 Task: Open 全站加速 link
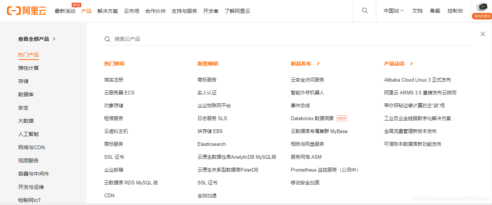[x=207, y=195]
